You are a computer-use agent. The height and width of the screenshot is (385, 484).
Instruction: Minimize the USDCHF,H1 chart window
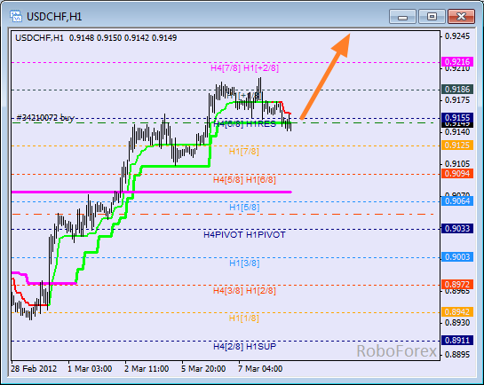coord(403,16)
